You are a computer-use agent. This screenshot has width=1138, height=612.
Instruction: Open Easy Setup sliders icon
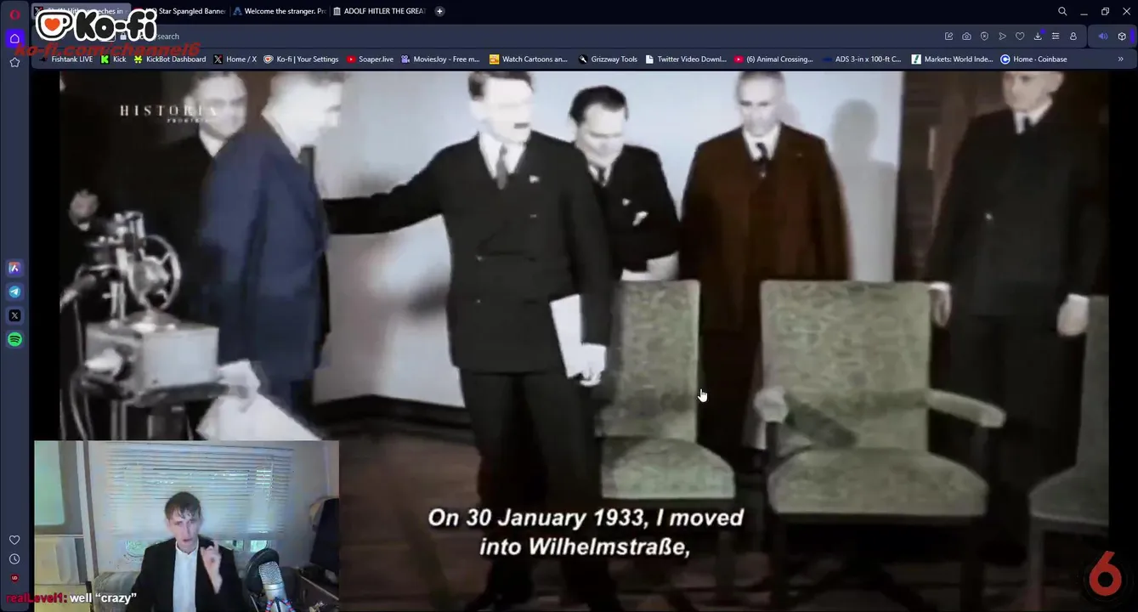point(1056,37)
